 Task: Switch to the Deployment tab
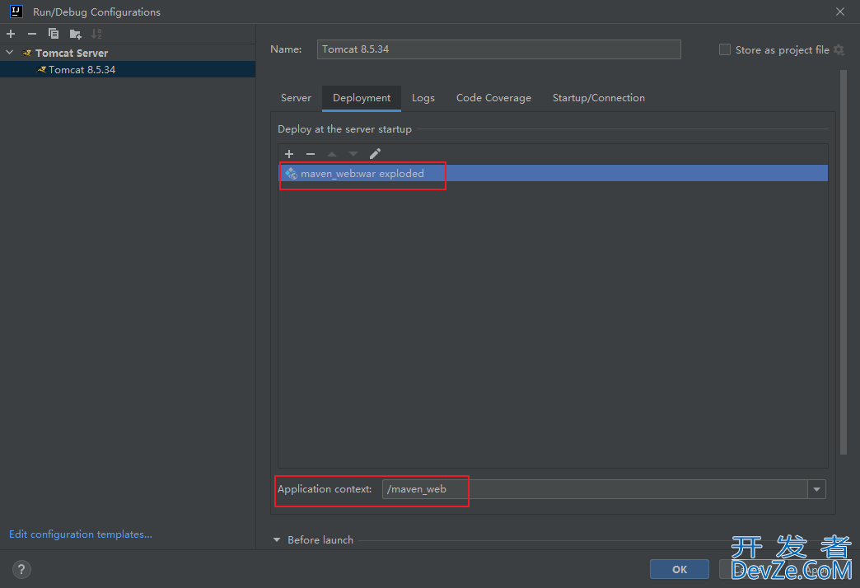(362, 98)
